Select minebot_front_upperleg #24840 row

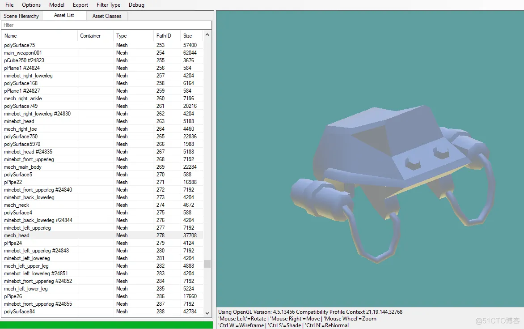(102, 190)
